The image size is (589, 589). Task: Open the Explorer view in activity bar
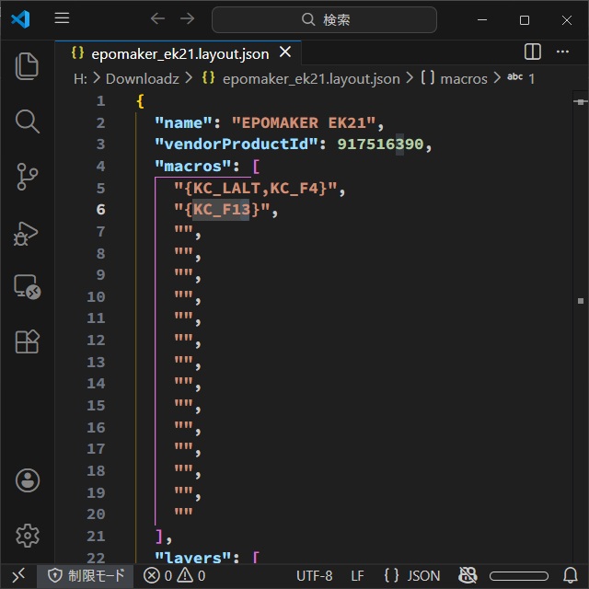28,65
